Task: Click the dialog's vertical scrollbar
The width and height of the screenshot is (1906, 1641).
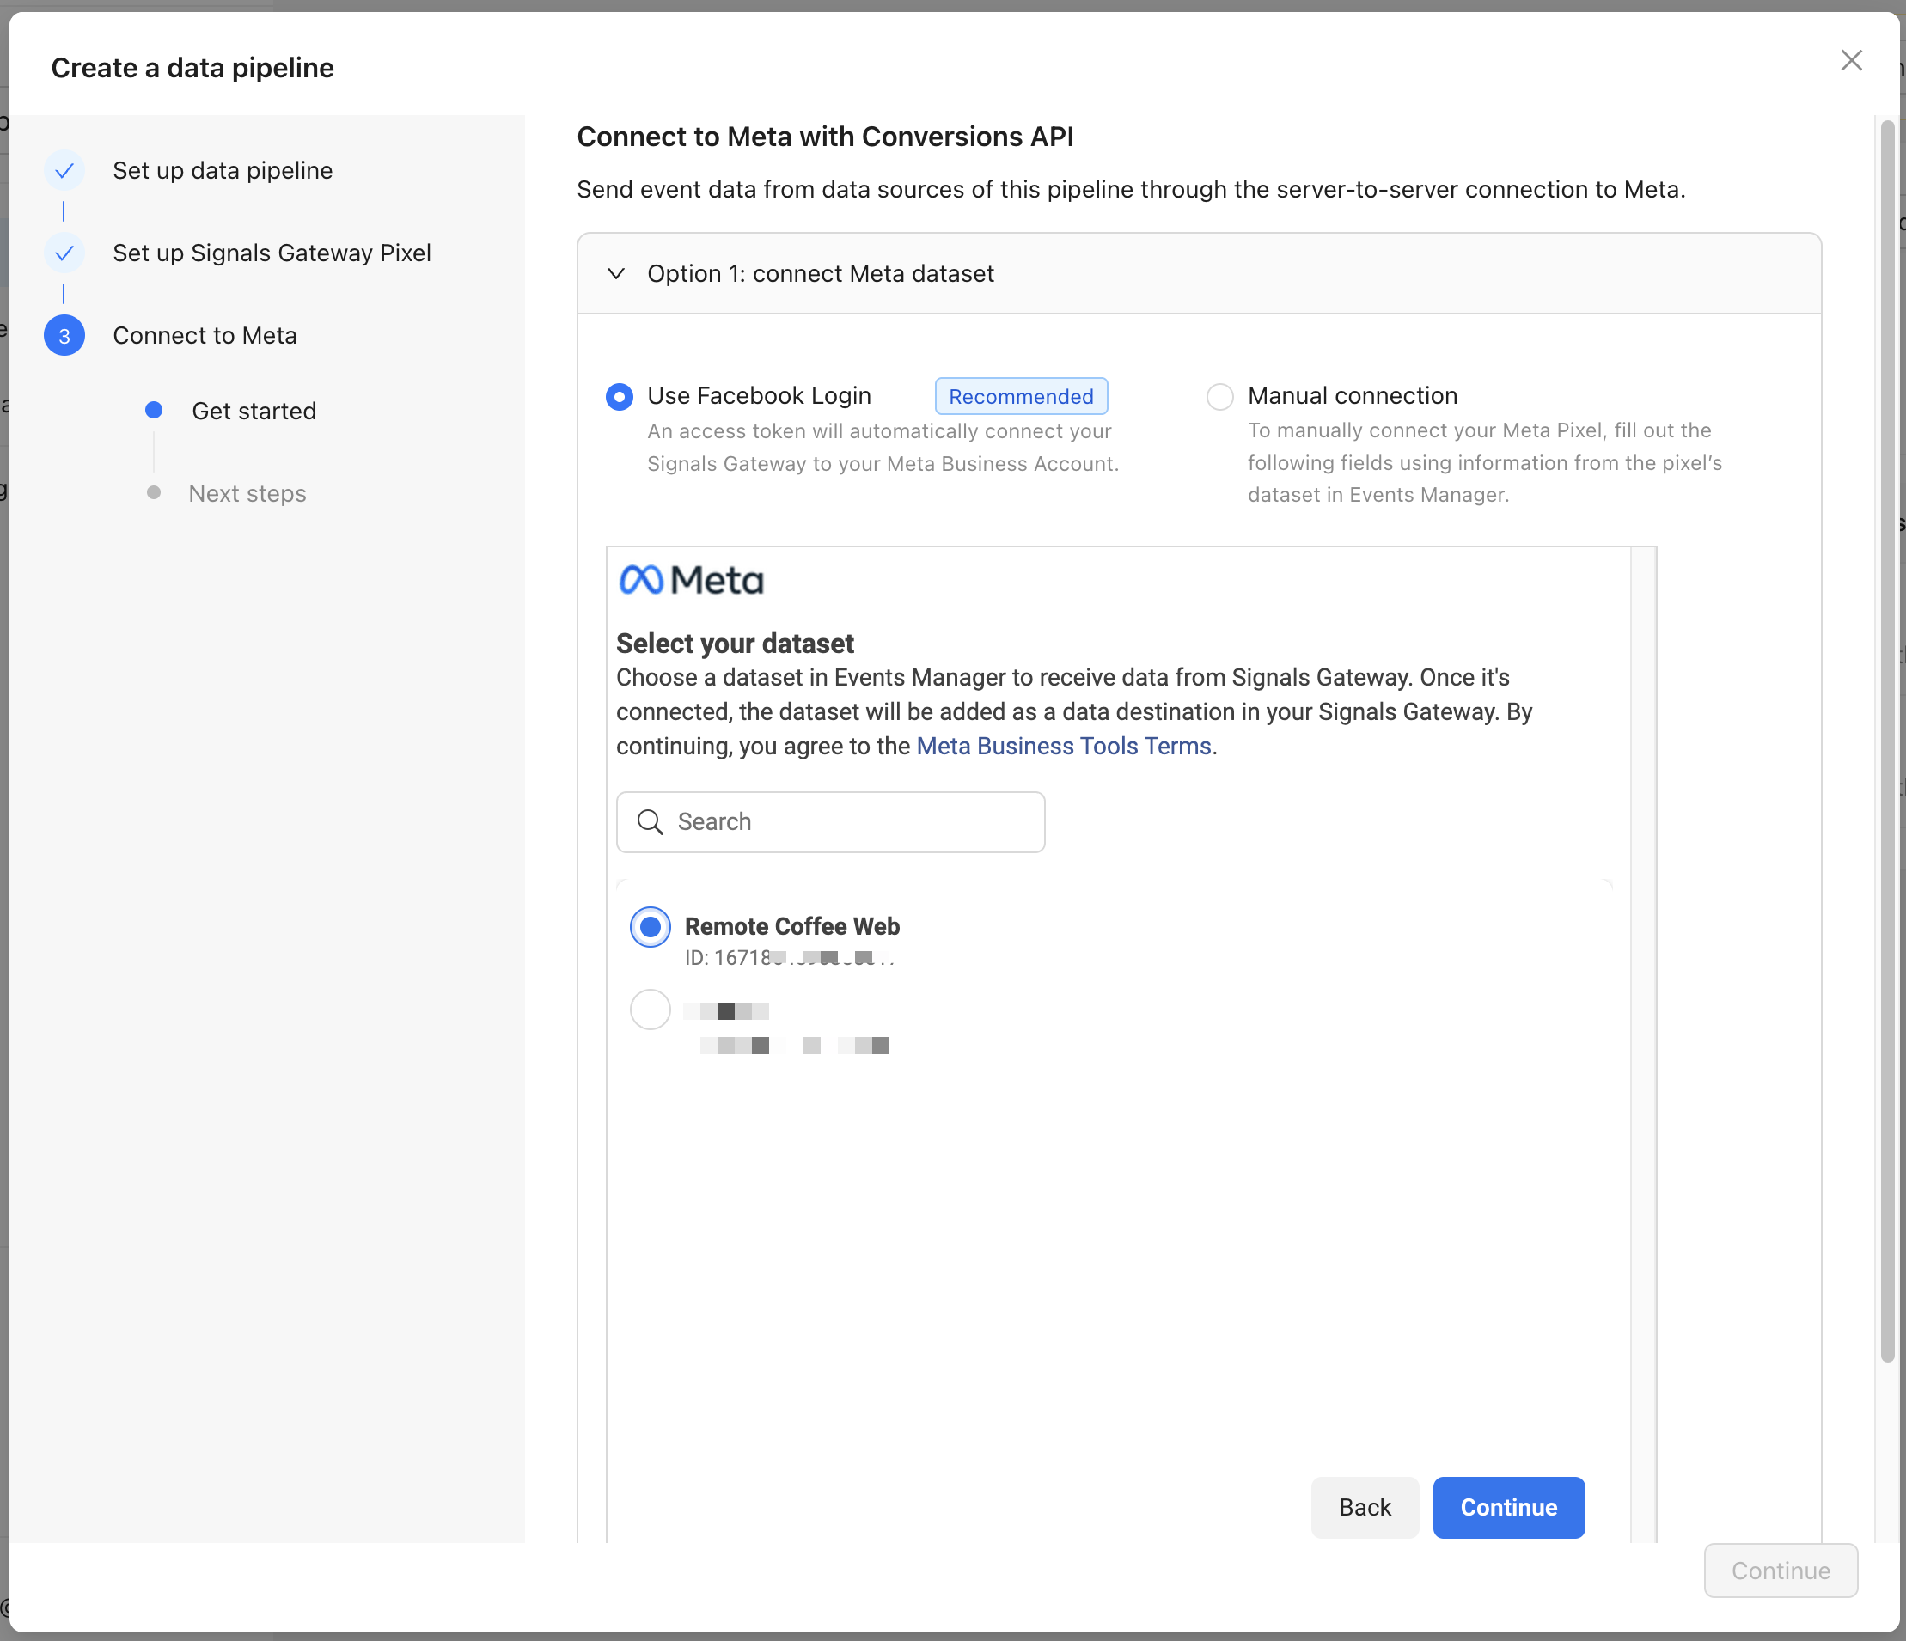Action: [1887, 736]
